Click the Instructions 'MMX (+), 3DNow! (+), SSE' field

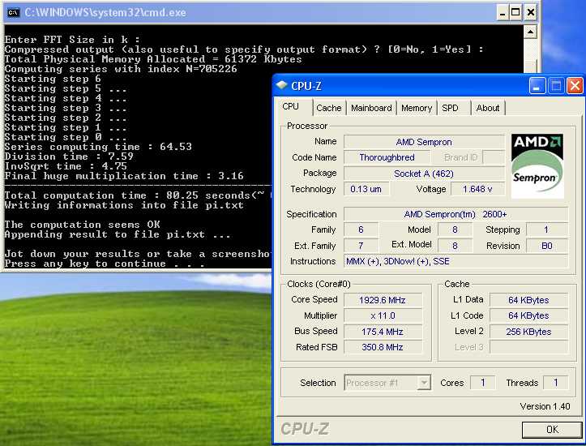coord(456,261)
